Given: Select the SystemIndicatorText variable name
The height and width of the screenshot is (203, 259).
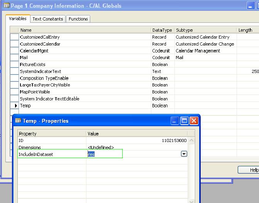Looking at the screenshot, I should pyautogui.click(x=40, y=71).
